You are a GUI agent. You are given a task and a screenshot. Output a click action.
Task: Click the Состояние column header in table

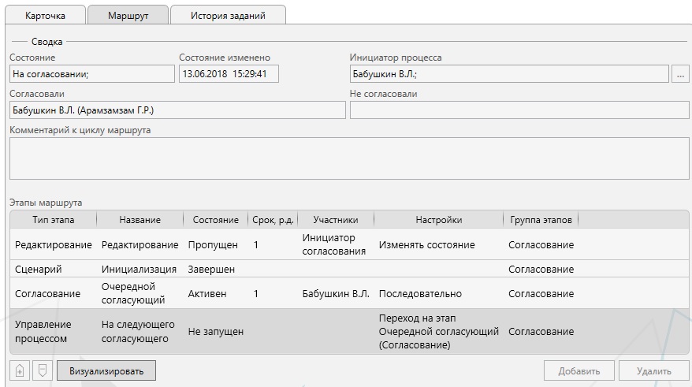coord(215,220)
